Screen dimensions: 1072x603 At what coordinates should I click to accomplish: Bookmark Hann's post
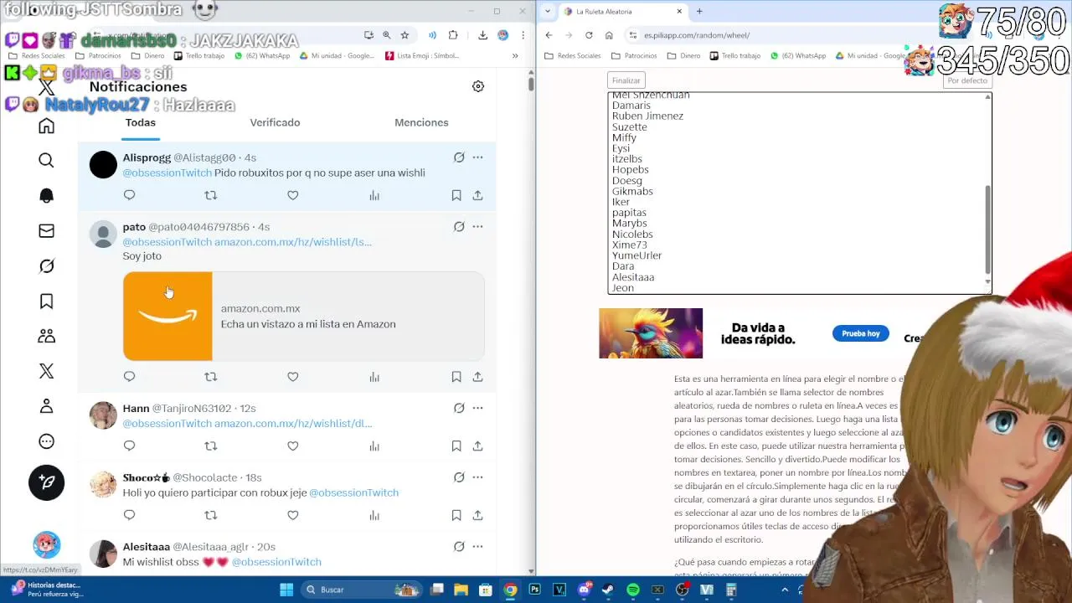456,446
